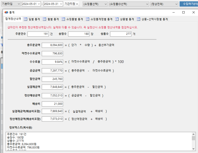
Task: Open the 월별 통계 tab
Action: point(51,19)
